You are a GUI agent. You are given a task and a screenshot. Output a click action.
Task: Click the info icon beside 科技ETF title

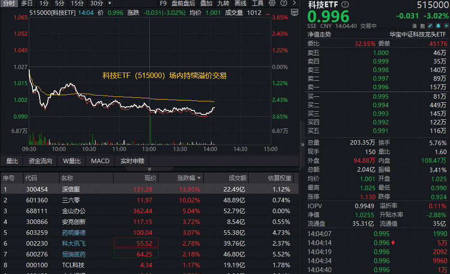point(345,4)
